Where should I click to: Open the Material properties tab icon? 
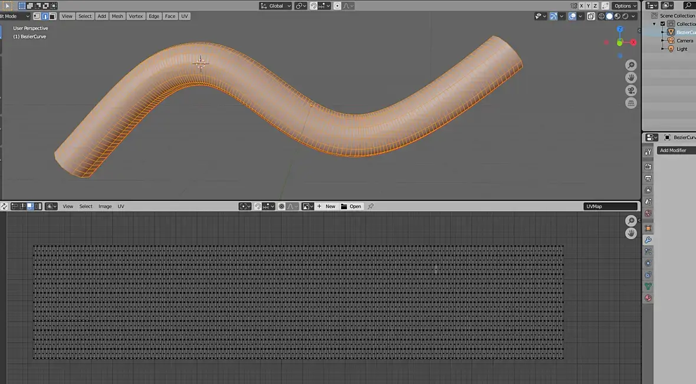tap(648, 298)
